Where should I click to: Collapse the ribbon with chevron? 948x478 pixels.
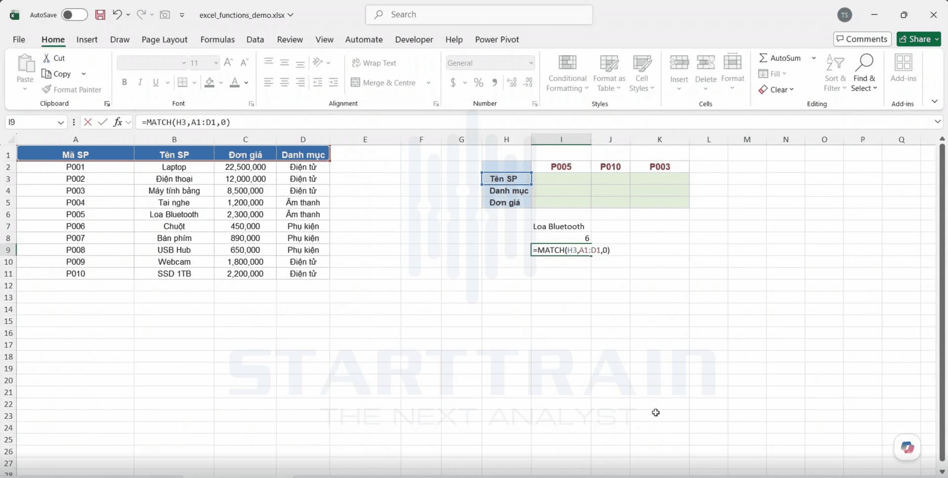(x=934, y=101)
